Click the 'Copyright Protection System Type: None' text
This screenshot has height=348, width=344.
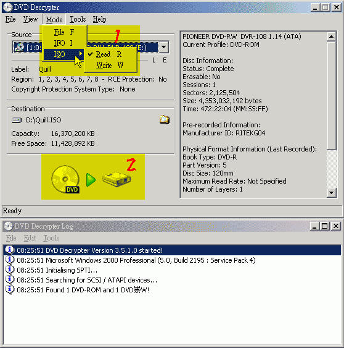(x=73, y=89)
